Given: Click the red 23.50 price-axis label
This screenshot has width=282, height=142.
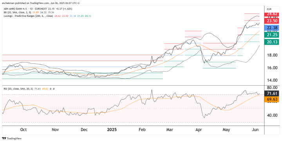Looking at the screenshot, I should (271, 21).
